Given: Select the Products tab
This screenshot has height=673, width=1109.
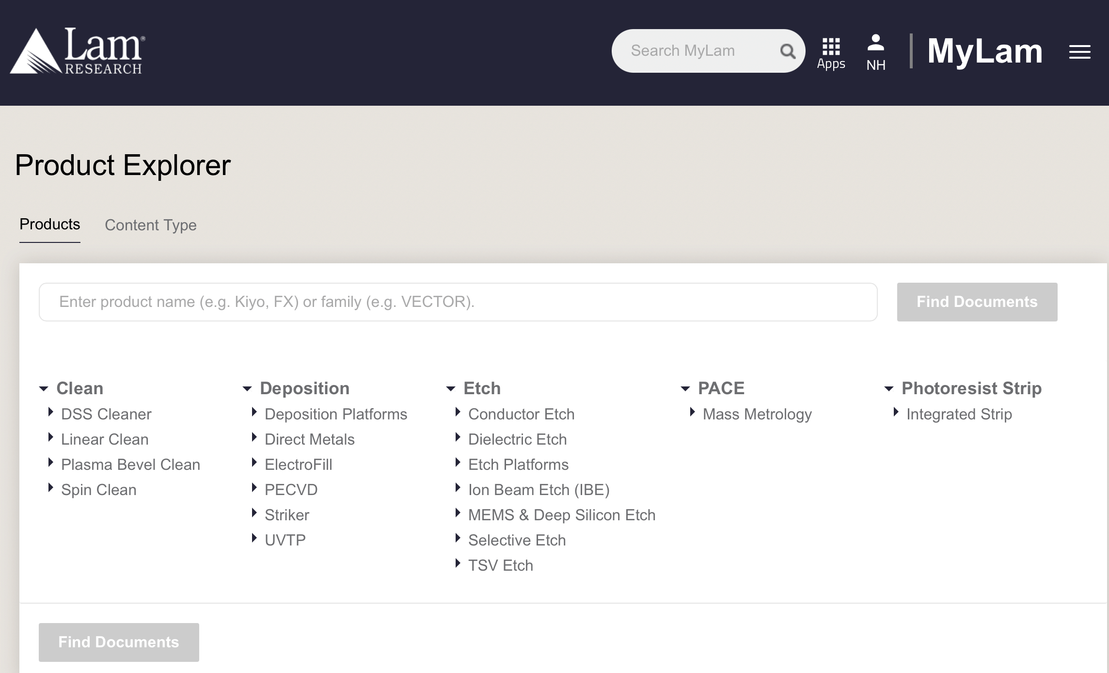Looking at the screenshot, I should (x=49, y=224).
